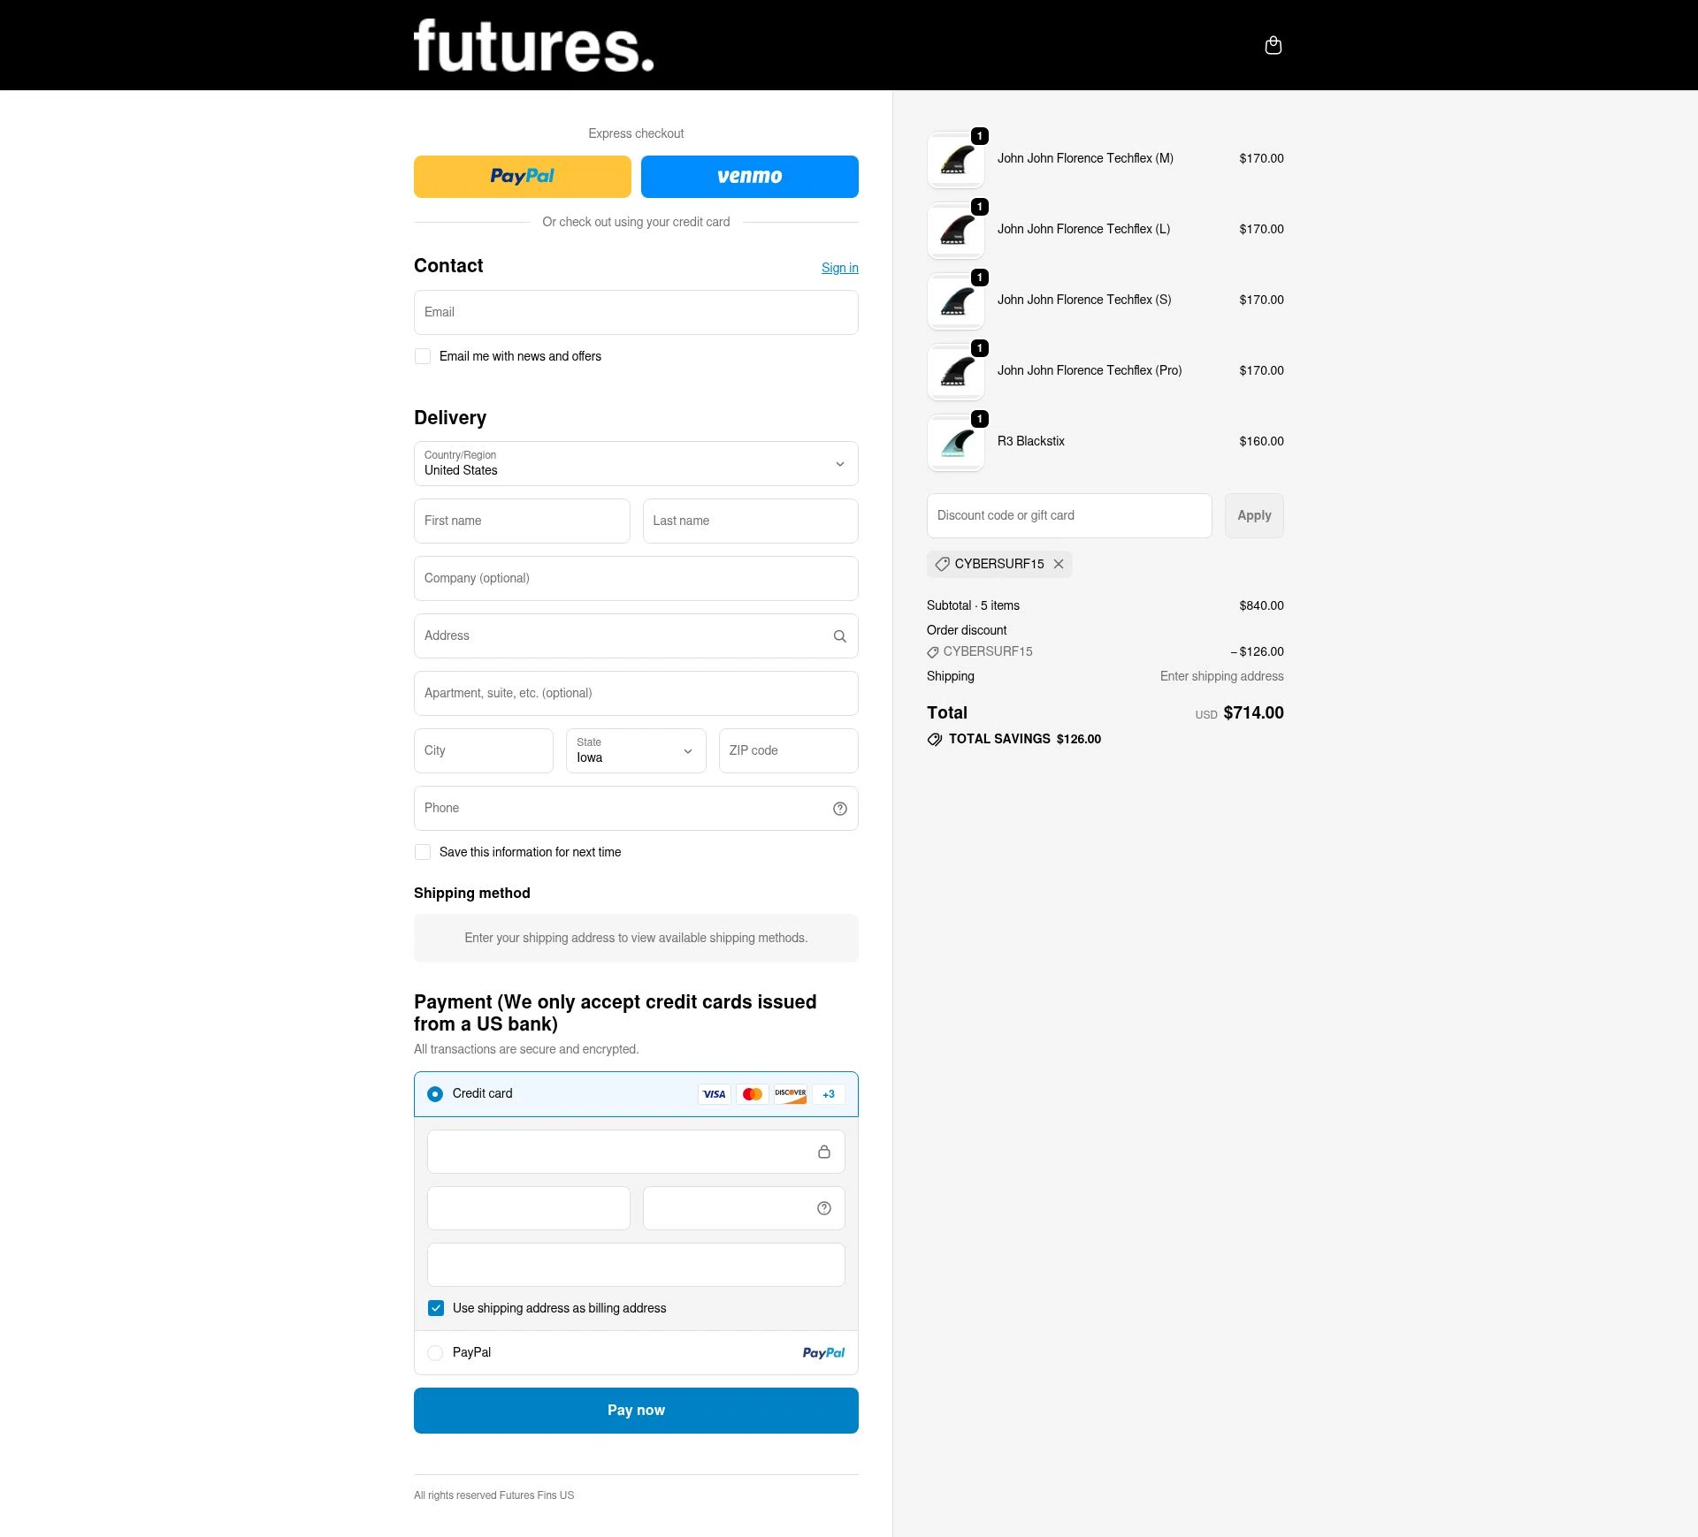Click the R3 Blackstix product thumbnail

click(x=955, y=442)
